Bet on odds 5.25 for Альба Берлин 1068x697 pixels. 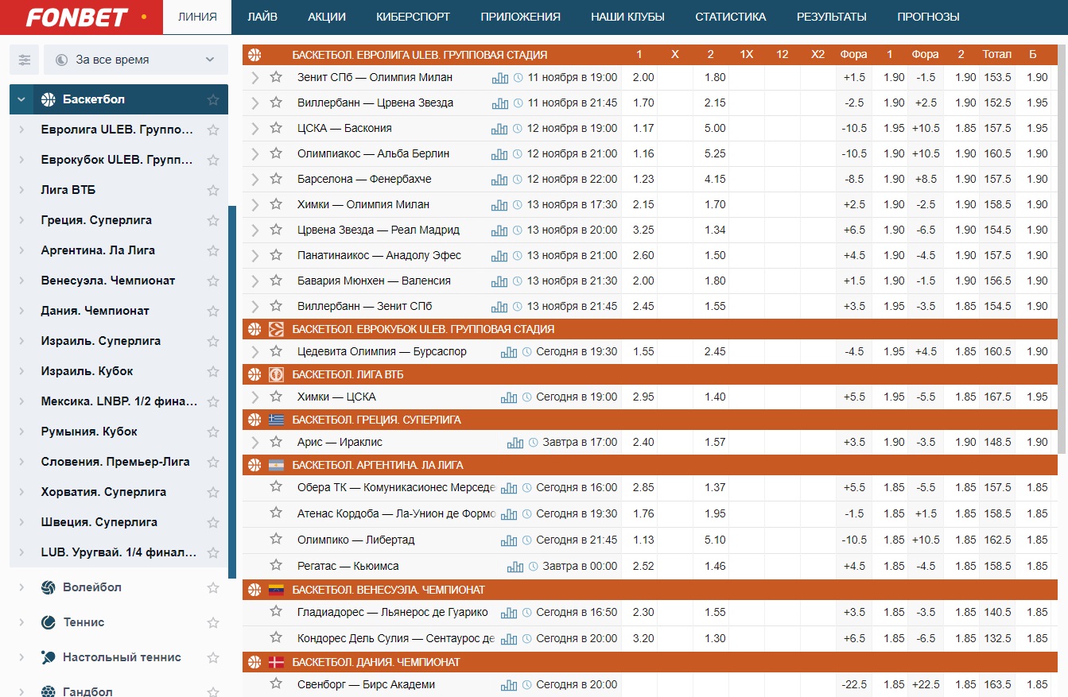715,153
